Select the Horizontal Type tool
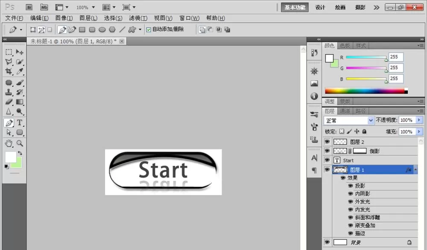The height and width of the screenshot is (250, 427). tap(20, 123)
